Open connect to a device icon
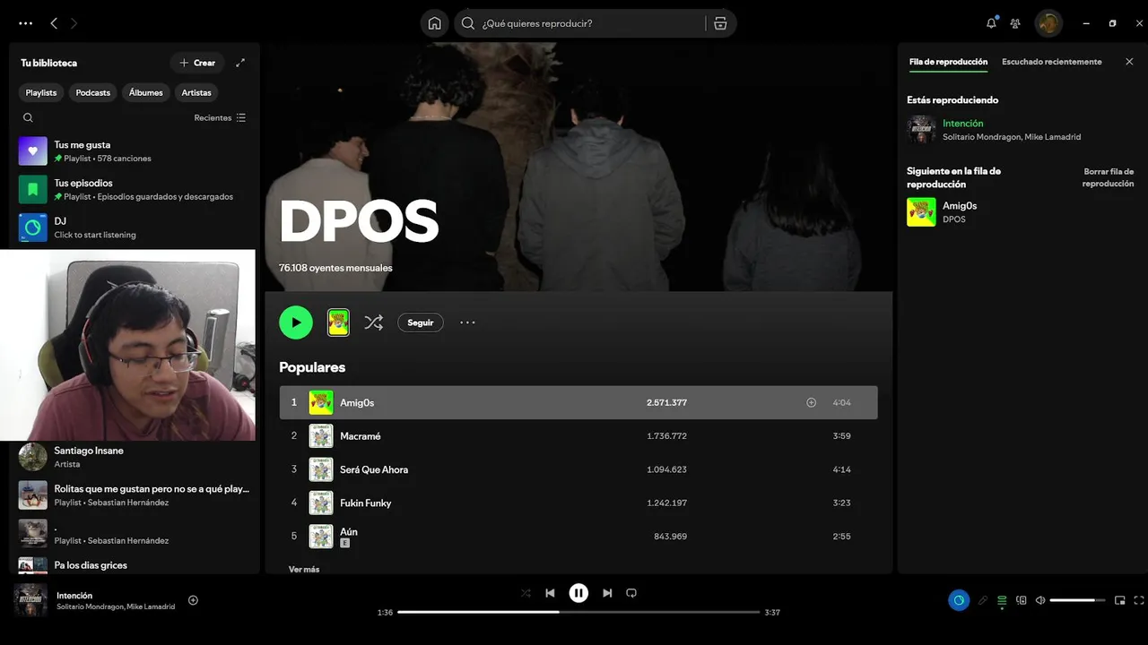The height and width of the screenshot is (645, 1148). (1021, 600)
